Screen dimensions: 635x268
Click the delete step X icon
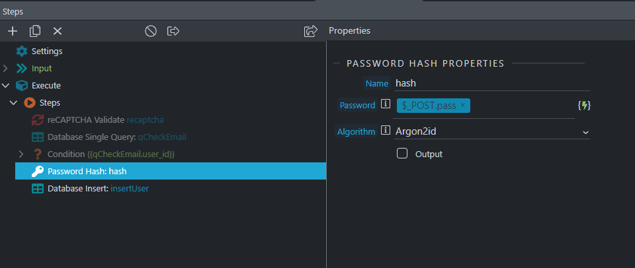(x=58, y=31)
